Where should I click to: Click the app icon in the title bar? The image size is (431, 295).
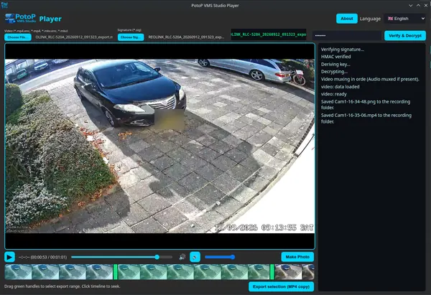tap(4, 5)
